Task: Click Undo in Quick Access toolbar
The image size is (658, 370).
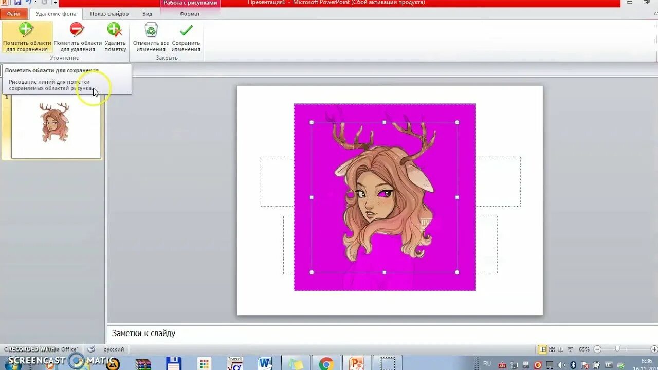Action: coord(28,3)
